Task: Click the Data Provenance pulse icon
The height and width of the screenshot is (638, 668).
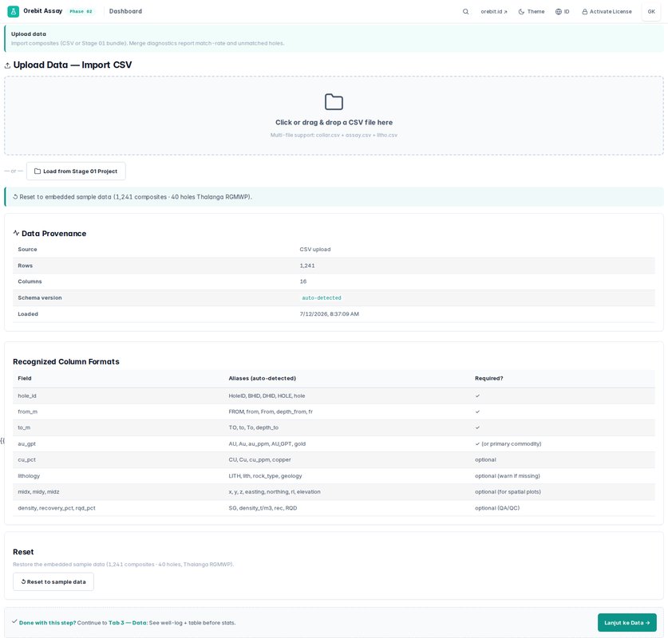Action: [x=16, y=233]
